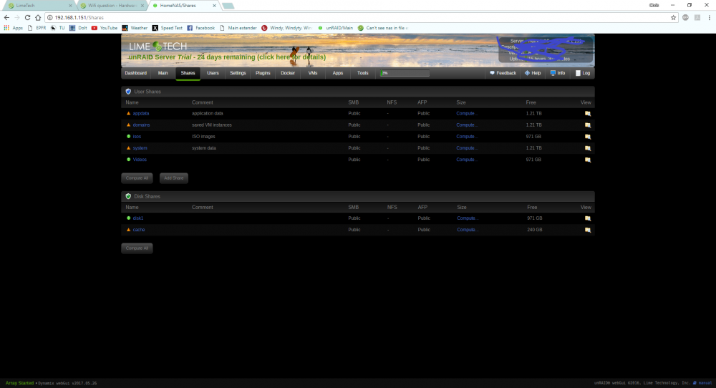Open the view folder icon for Videos share
Viewport: 716px width, 388px height.
[x=588, y=160]
